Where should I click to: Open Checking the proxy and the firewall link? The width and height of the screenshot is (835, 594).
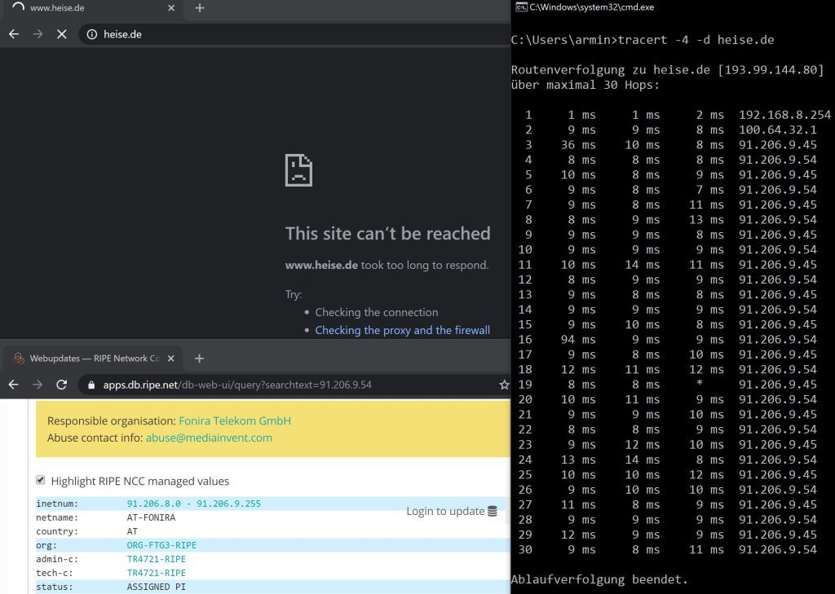coord(402,330)
